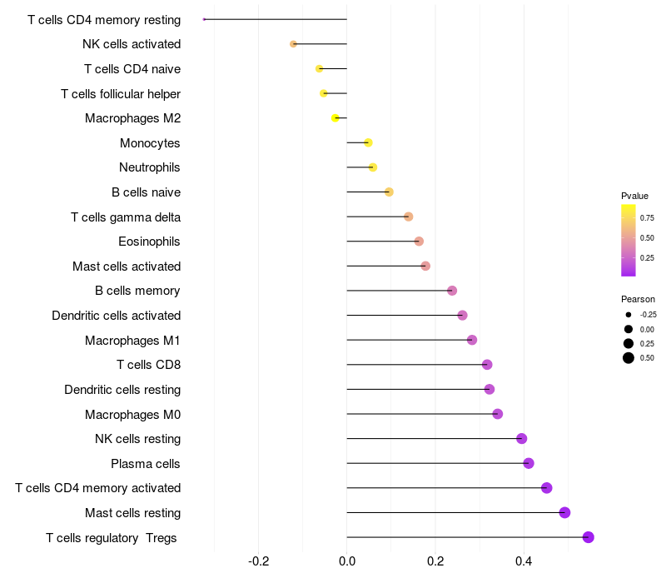The height and width of the screenshot is (583, 666).
Task: Click the T cells regulatory Tregs data point
Action: pos(588,537)
